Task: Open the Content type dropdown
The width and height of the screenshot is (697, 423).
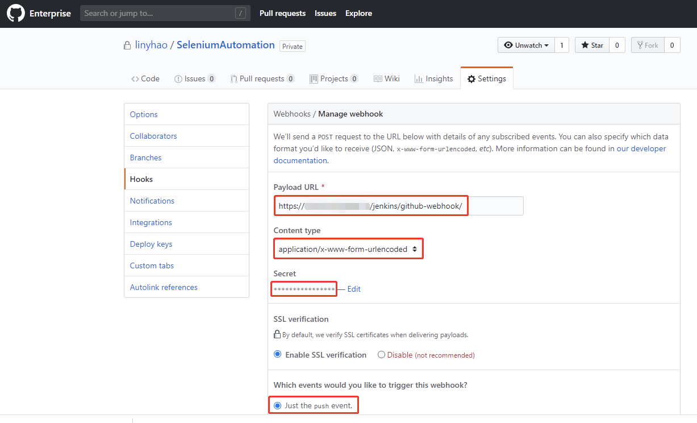Action: click(349, 249)
